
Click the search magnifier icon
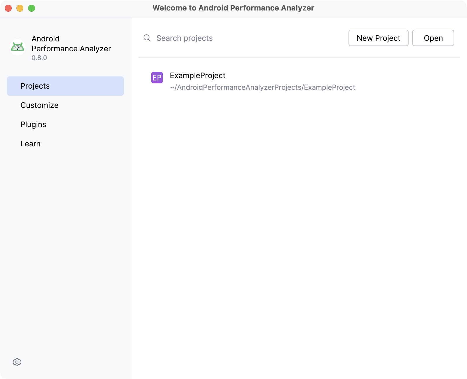[x=147, y=38]
